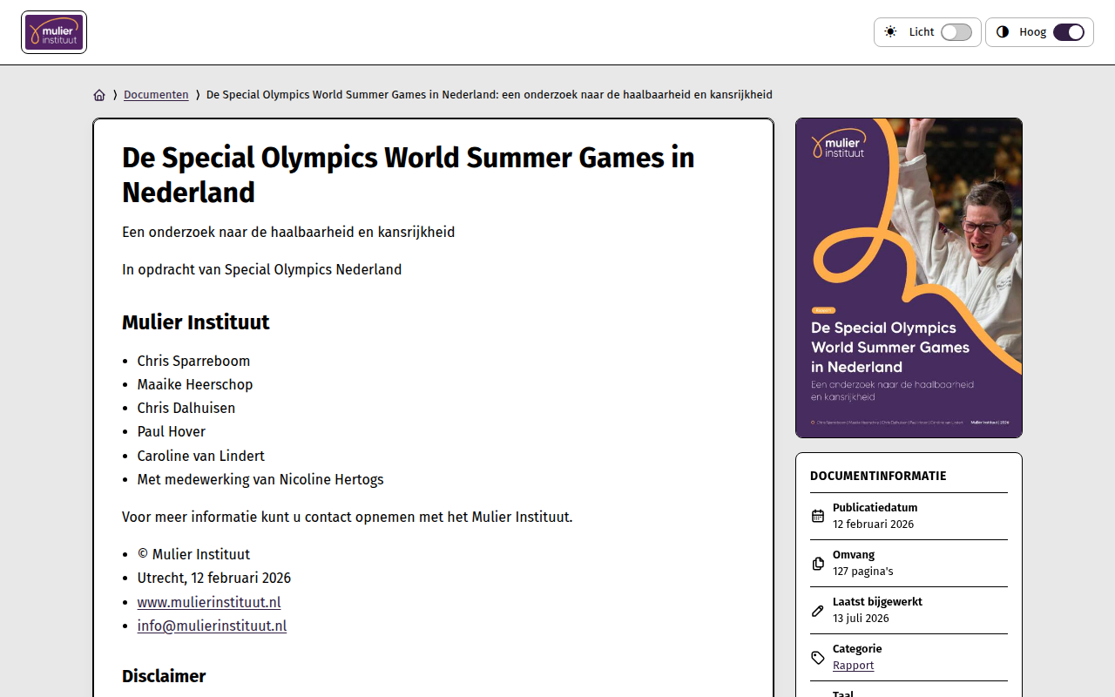Go to home via breadcrumb house icon
This screenshot has height=697, width=1115.
99,95
